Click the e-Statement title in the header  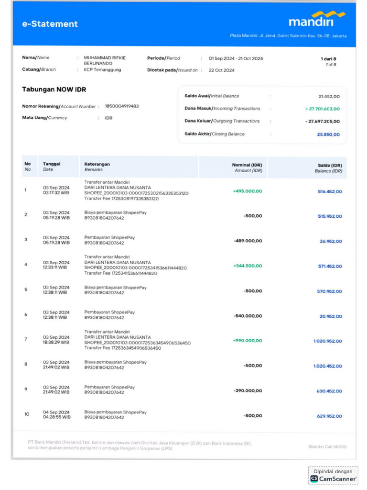[50, 24]
